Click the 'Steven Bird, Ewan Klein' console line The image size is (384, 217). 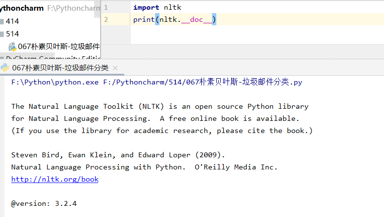(118, 155)
